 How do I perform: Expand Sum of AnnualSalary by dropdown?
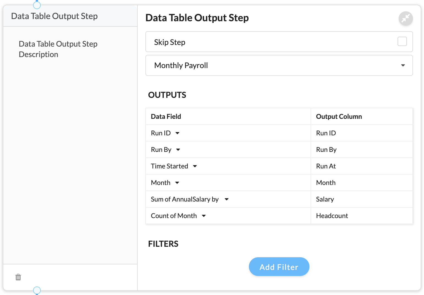tap(227, 199)
